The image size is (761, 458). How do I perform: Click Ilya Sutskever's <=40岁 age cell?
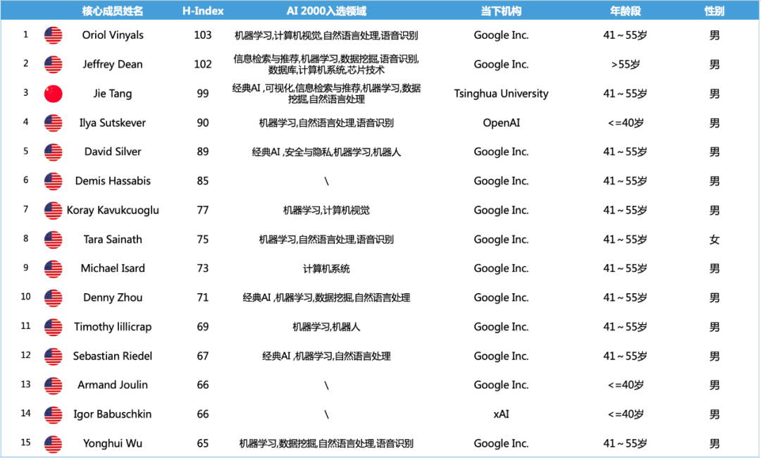(626, 123)
